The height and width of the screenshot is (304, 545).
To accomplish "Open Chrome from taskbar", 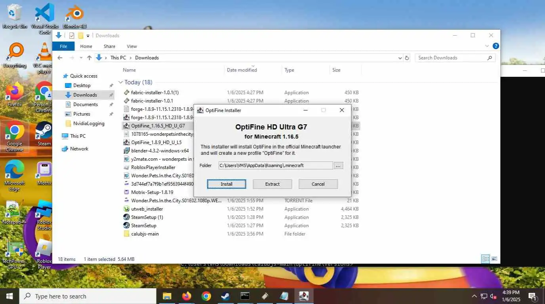I will (x=206, y=296).
